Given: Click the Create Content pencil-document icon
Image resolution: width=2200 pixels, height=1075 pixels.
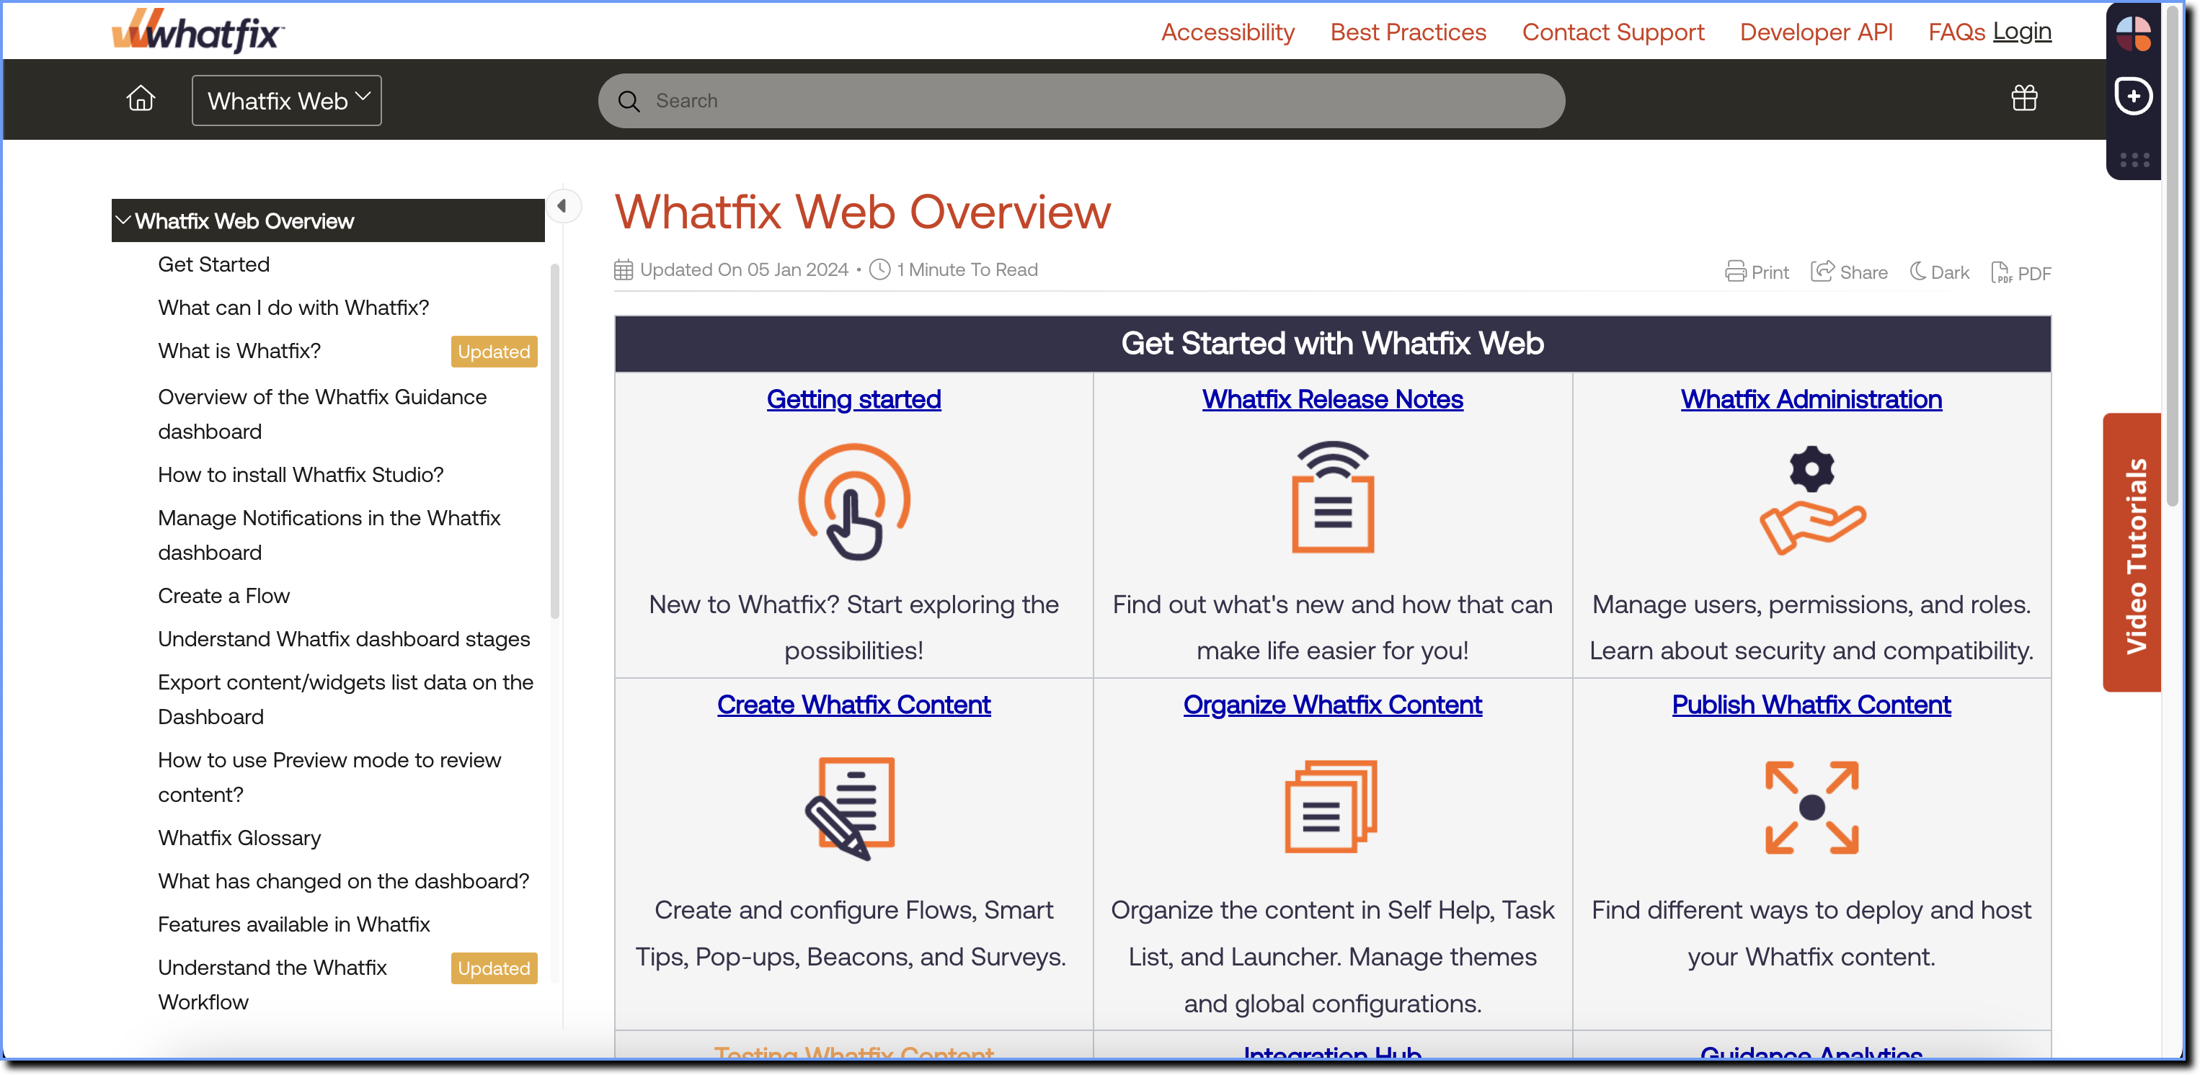Looking at the screenshot, I should (850, 808).
